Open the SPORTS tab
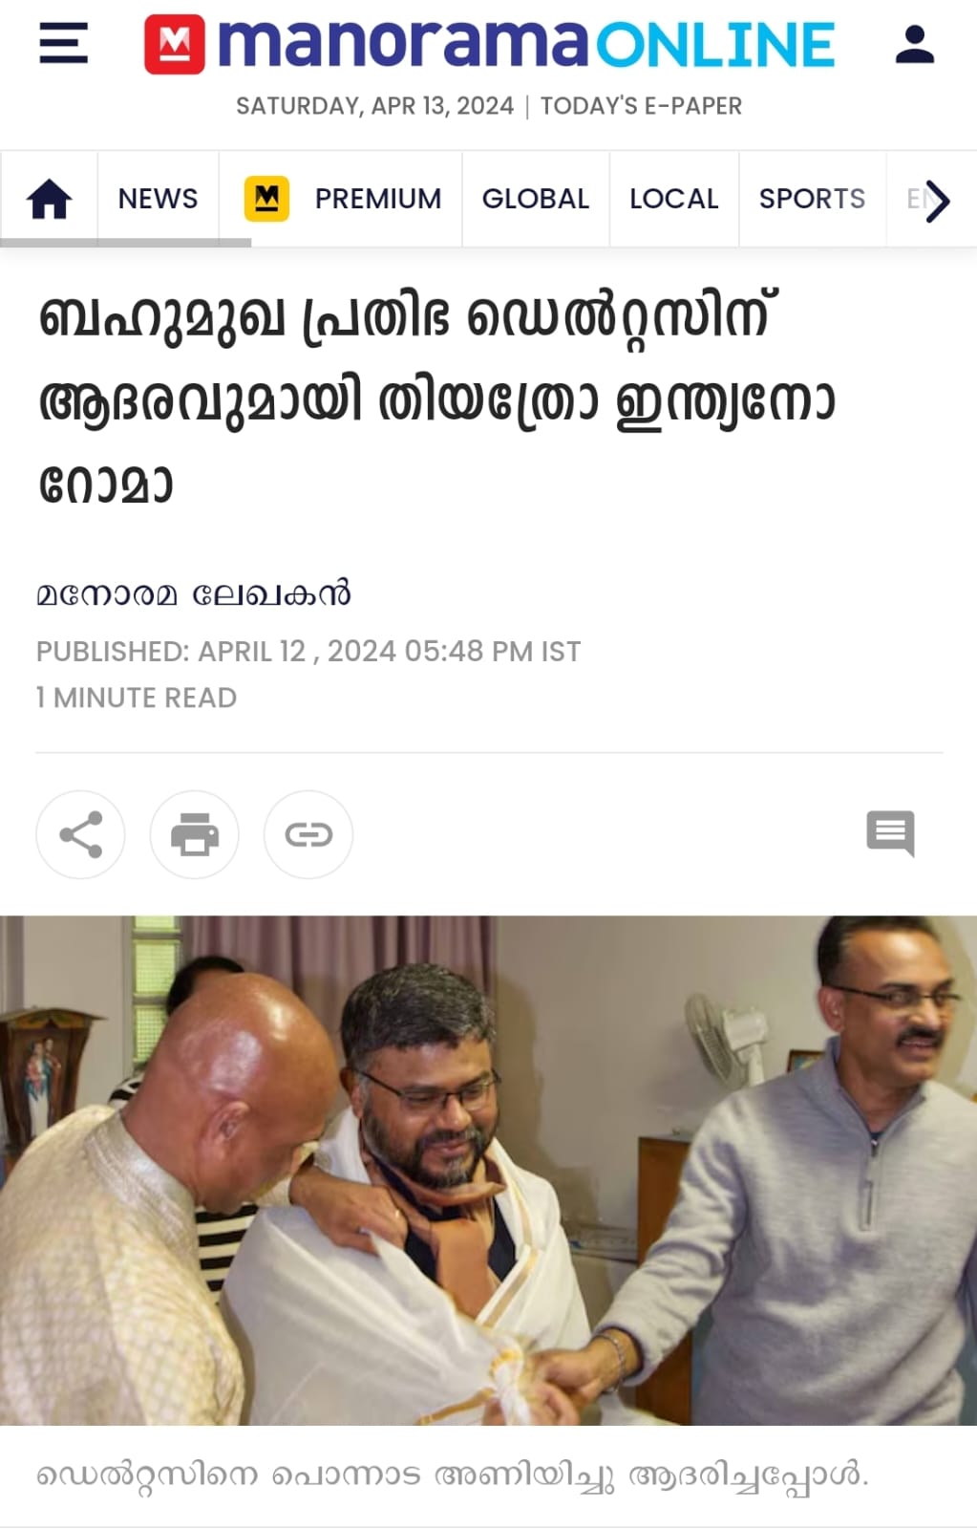The height and width of the screenshot is (1529, 977). click(x=812, y=199)
